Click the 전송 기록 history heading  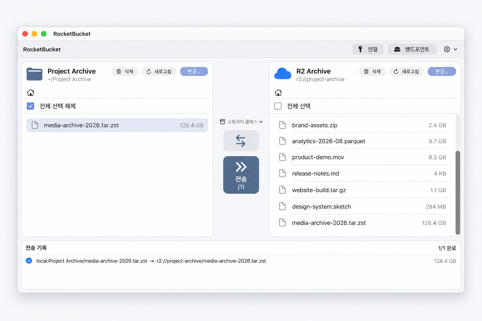pyautogui.click(x=36, y=248)
